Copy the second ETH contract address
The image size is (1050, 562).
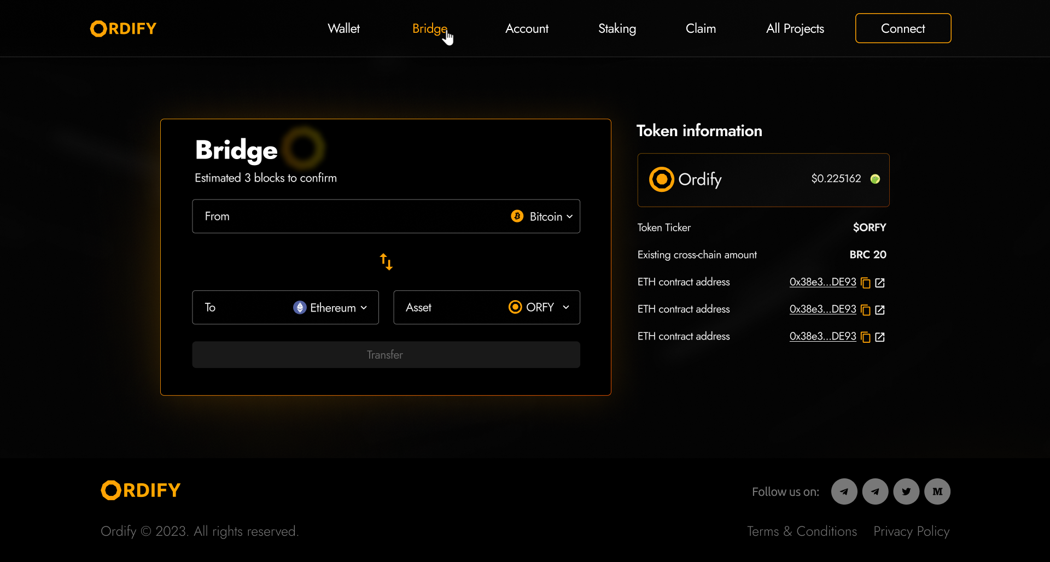tap(865, 310)
